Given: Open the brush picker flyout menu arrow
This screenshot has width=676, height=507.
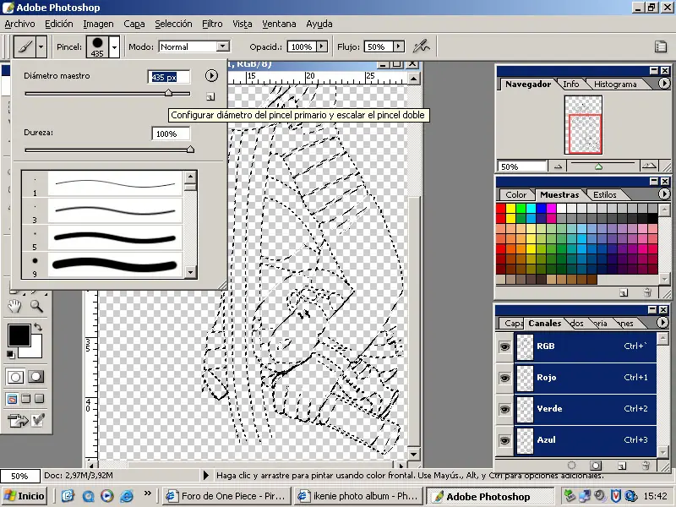Looking at the screenshot, I should [211, 76].
